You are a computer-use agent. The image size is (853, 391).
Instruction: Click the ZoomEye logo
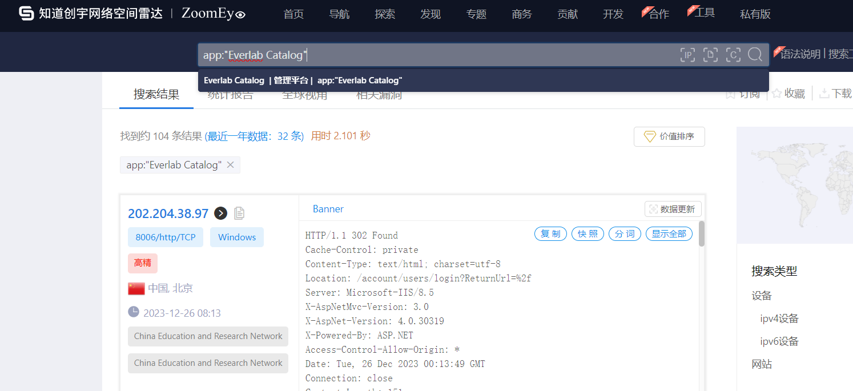click(214, 14)
